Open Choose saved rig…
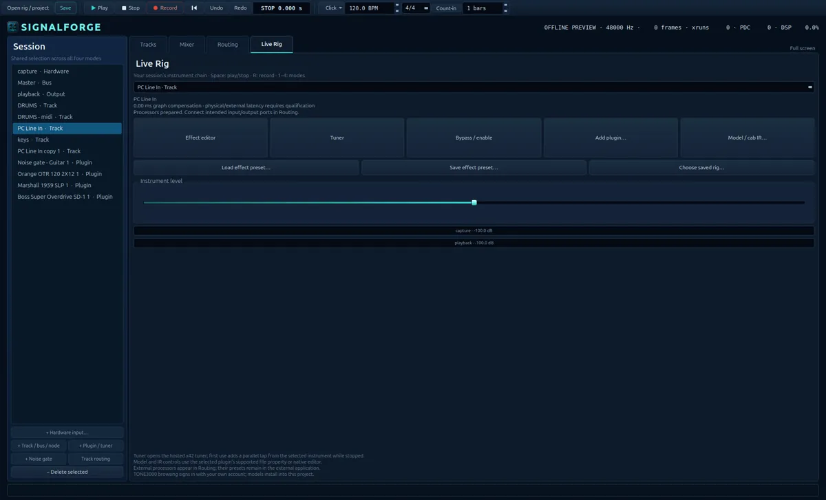The height and width of the screenshot is (500, 826). (x=701, y=168)
